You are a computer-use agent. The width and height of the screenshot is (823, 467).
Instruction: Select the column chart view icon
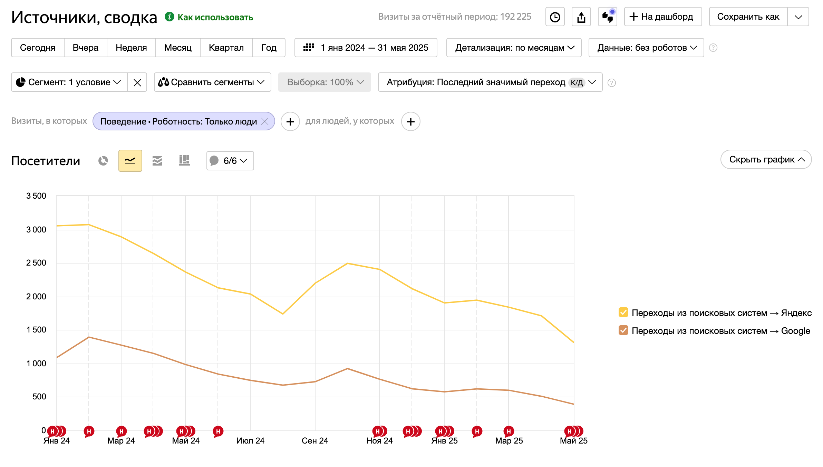pos(184,161)
